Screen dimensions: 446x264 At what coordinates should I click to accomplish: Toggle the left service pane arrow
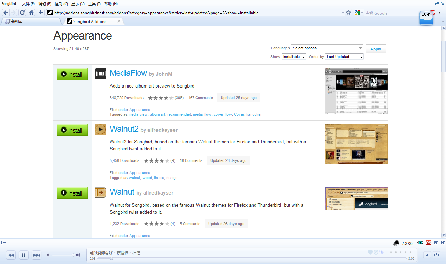[x=3, y=242]
